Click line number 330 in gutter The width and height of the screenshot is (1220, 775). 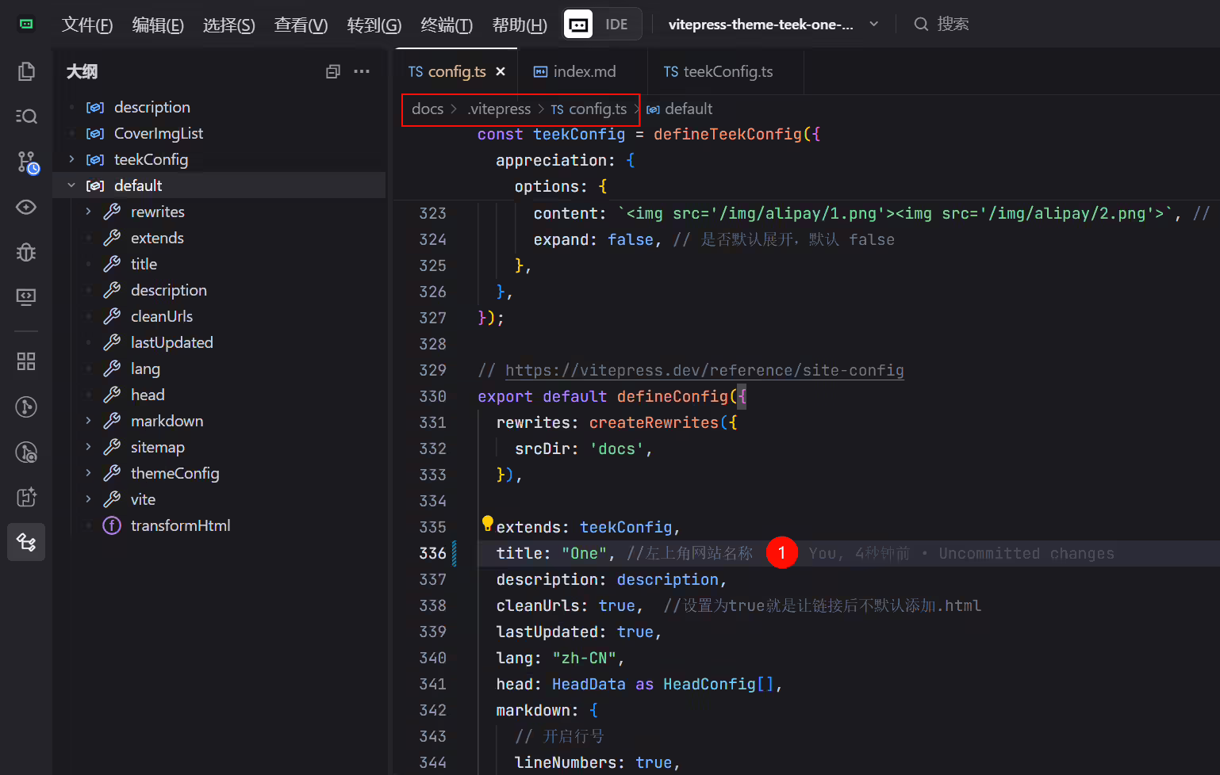click(433, 396)
